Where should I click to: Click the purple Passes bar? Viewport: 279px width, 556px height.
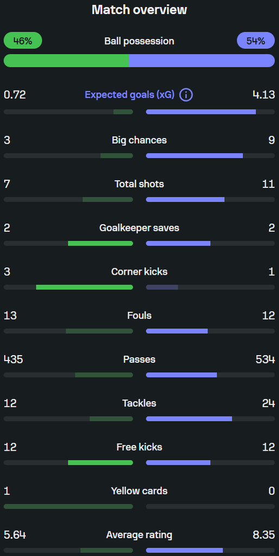[x=181, y=375]
